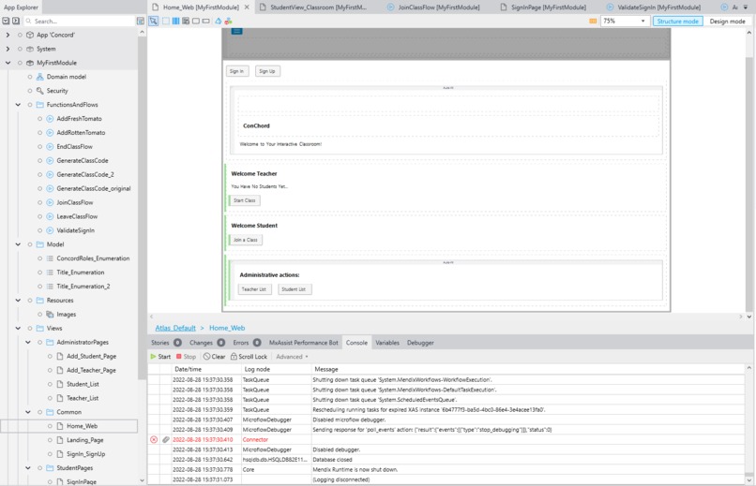Click the Join a Class button

coord(246,240)
